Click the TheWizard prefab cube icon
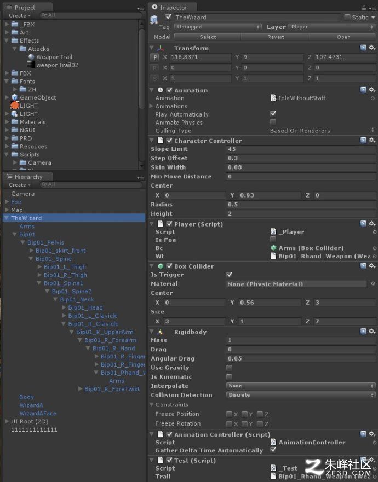Image resolution: width=378 pixels, height=482 pixels. pos(154,19)
